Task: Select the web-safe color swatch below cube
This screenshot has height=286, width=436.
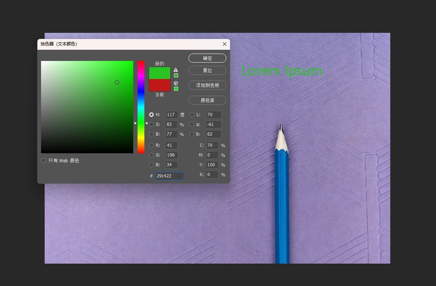Action: click(x=176, y=89)
